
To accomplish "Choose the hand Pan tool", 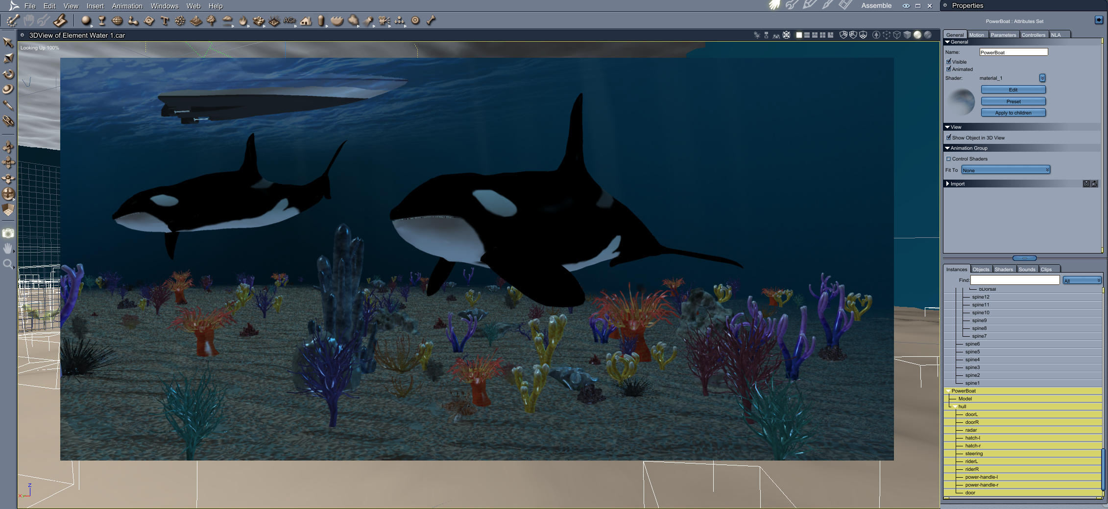I will coord(8,249).
